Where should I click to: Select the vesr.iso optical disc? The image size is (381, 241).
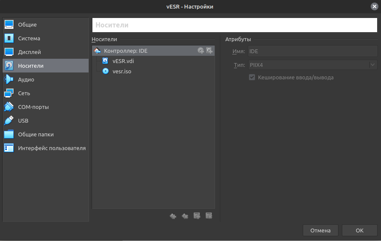[122, 71]
